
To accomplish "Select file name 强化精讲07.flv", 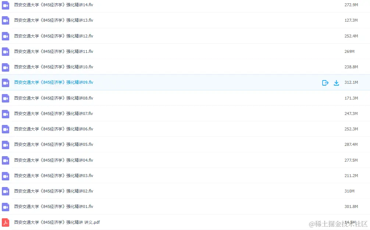I will point(54,114).
